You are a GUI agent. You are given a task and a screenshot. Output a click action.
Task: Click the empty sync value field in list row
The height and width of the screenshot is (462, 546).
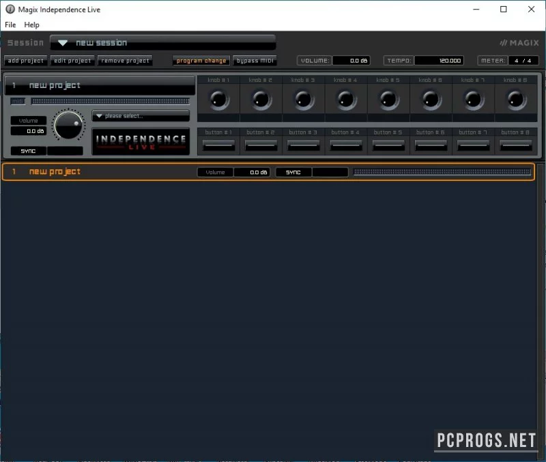pos(330,172)
